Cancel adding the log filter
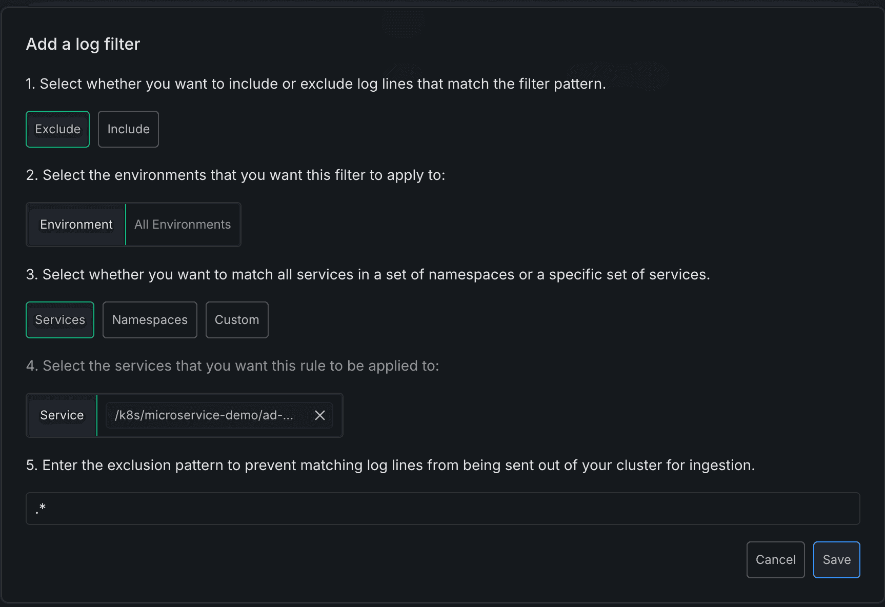885x607 pixels. click(775, 560)
